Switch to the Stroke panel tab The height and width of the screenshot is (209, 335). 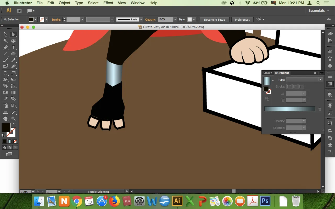coord(268,73)
